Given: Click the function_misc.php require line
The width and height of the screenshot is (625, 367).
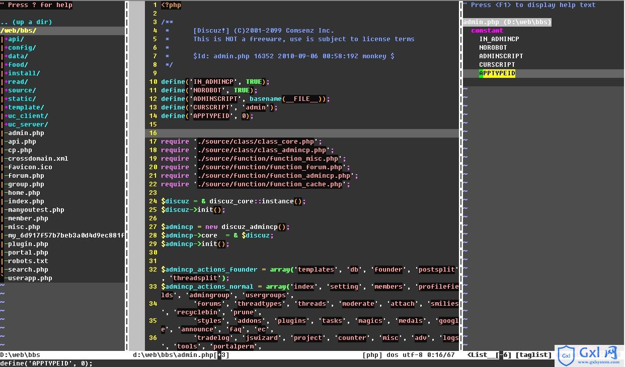Looking at the screenshot, I should [x=254, y=159].
